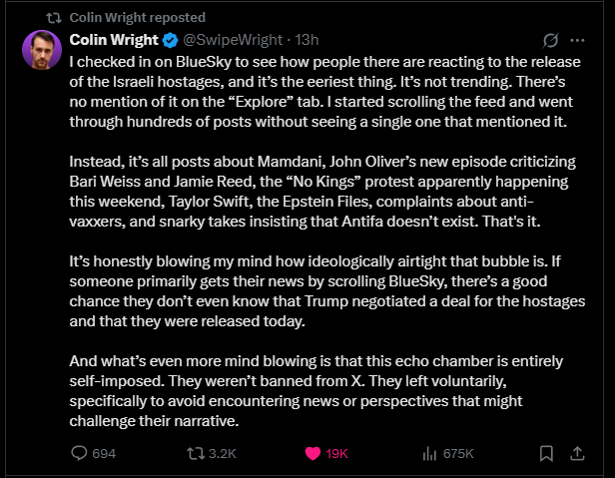Click Colin Wright's profile avatar
The width and height of the screenshot is (615, 478).
pos(38,48)
